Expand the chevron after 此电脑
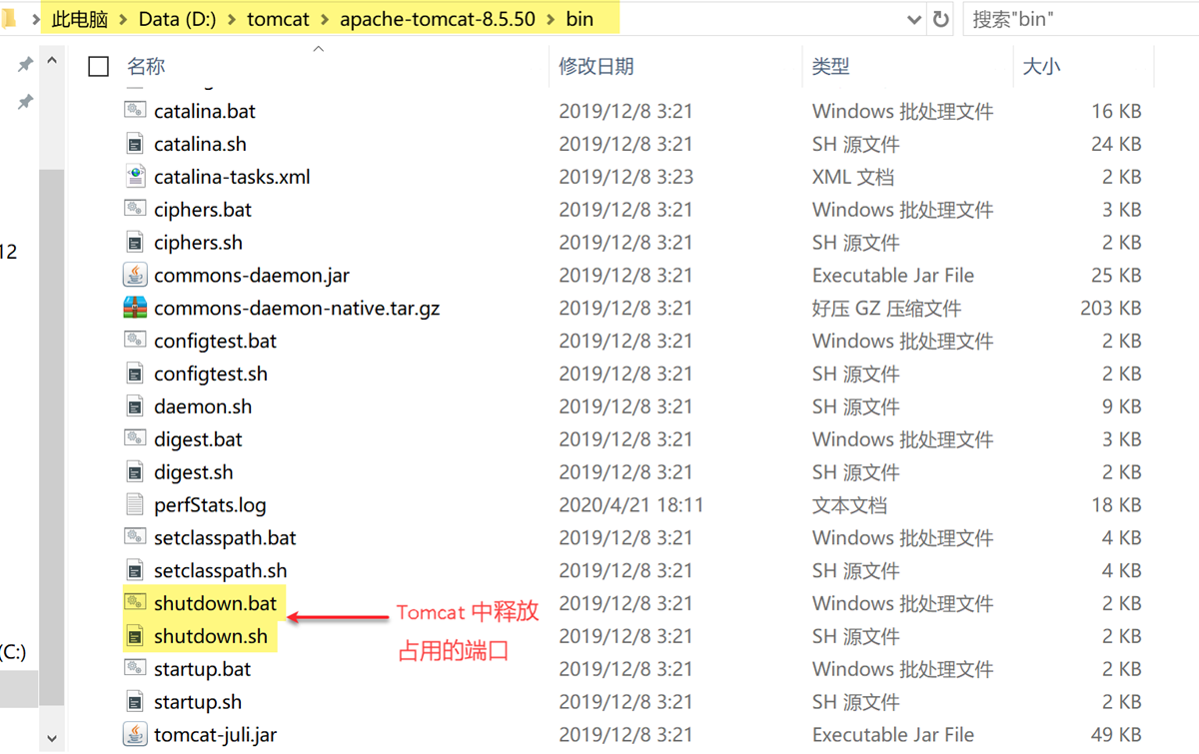This screenshot has width=1199, height=754. [x=123, y=19]
